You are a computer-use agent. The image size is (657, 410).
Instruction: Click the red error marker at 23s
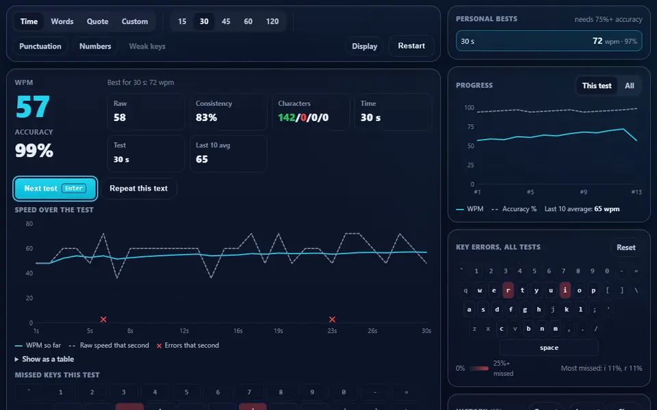[x=332, y=319]
